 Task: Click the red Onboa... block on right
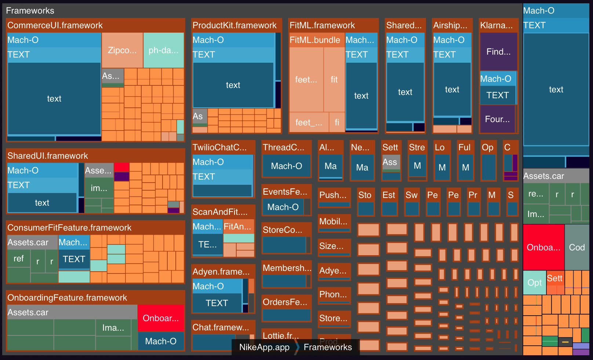[543, 247]
